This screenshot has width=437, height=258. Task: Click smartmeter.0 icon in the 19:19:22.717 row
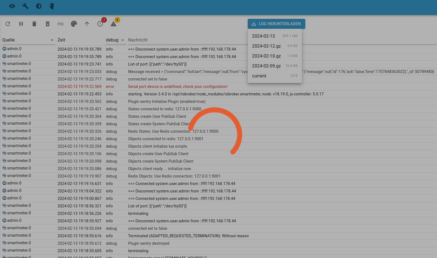(x=4, y=79)
